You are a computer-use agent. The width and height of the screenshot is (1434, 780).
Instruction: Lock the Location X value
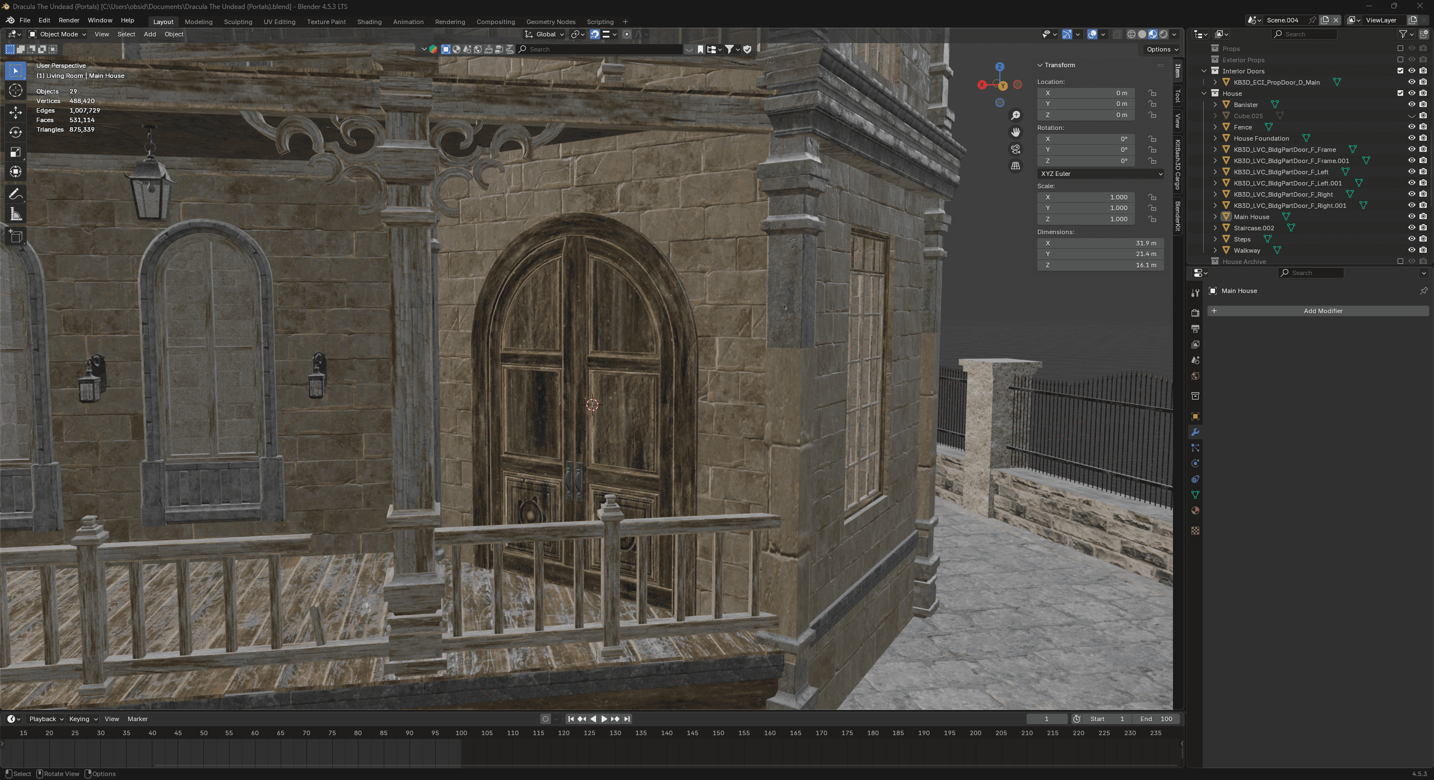[1152, 93]
